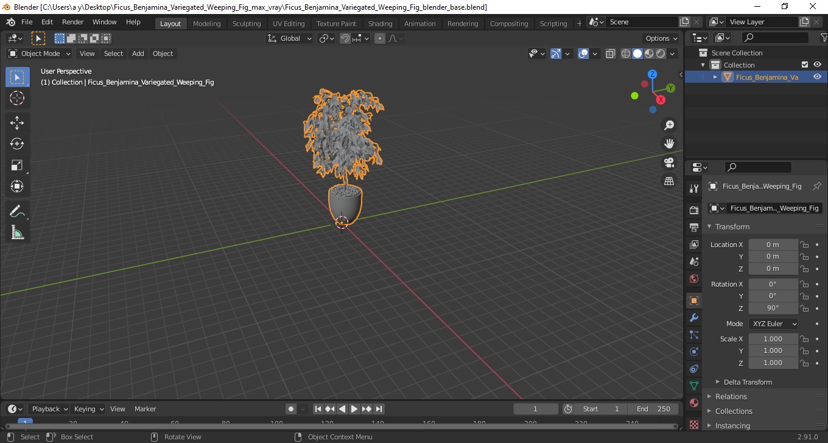
Task: Click the Z axis gizmo handle
Action: tap(652, 74)
